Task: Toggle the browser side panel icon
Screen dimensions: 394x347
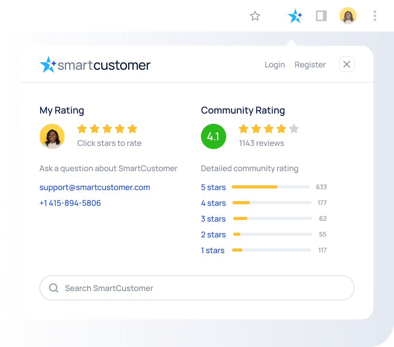Action: [321, 16]
